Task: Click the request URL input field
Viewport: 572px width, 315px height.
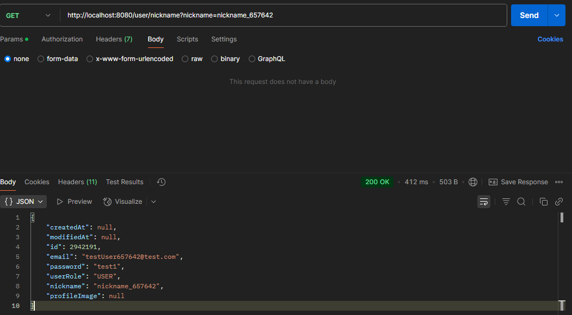Action: [x=285, y=15]
